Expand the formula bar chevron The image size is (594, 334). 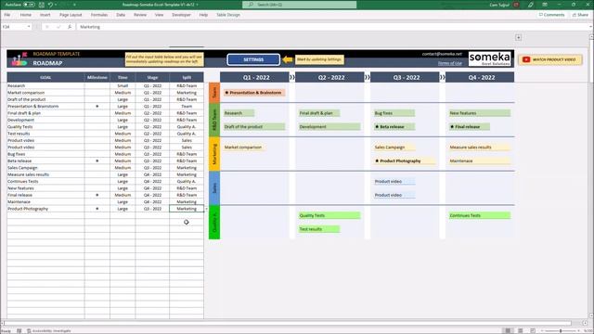(x=590, y=27)
